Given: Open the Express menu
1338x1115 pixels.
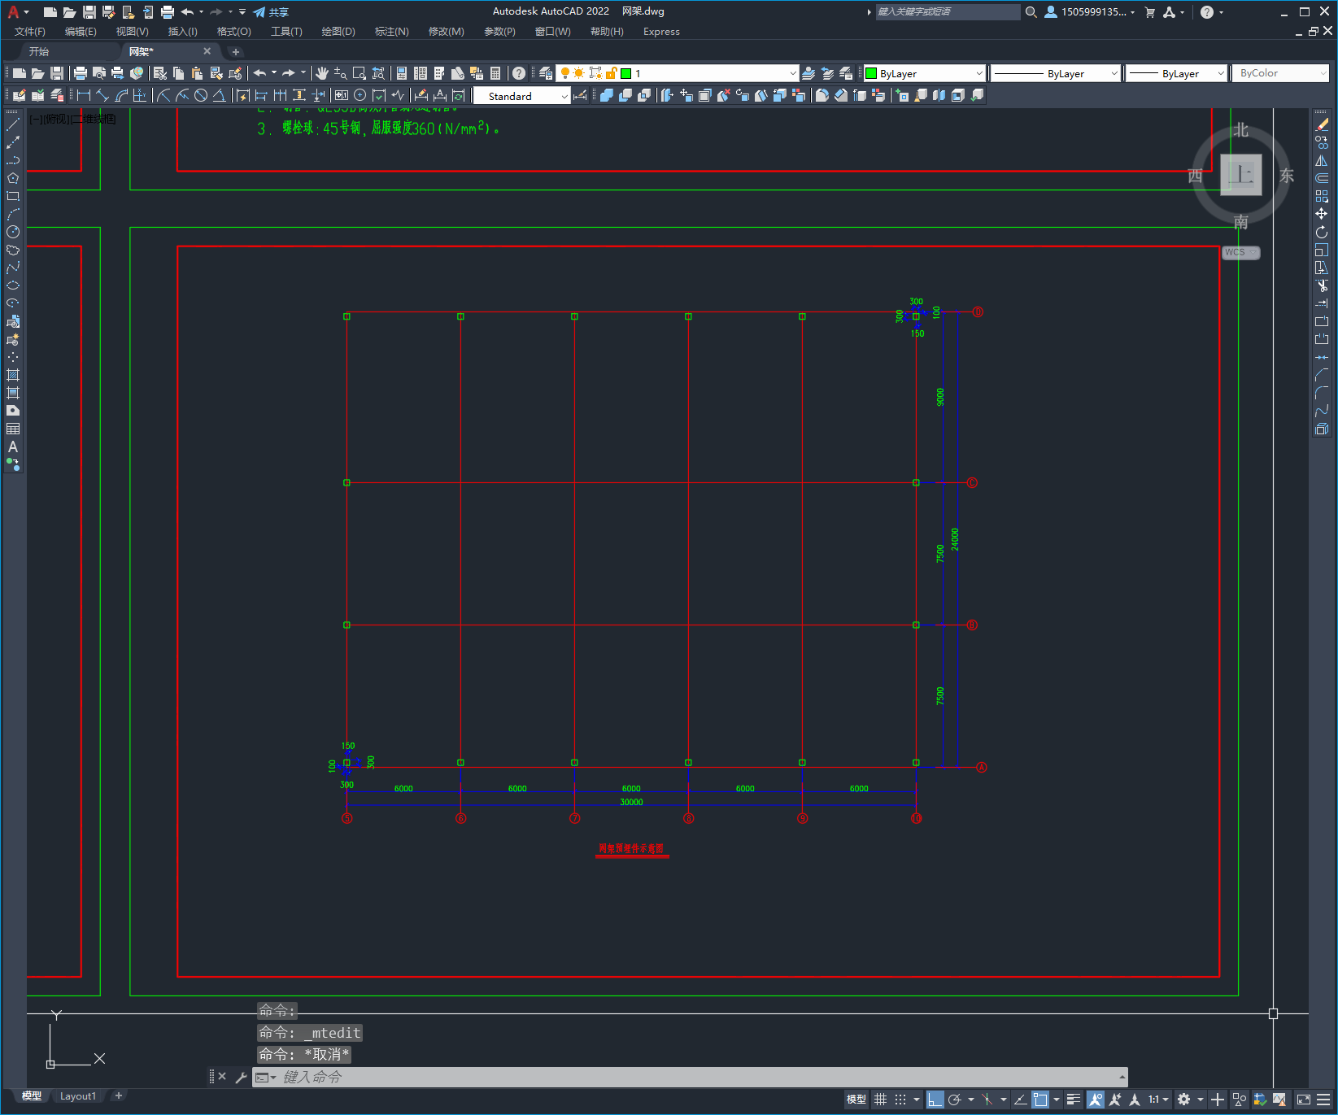Looking at the screenshot, I should tap(661, 32).
